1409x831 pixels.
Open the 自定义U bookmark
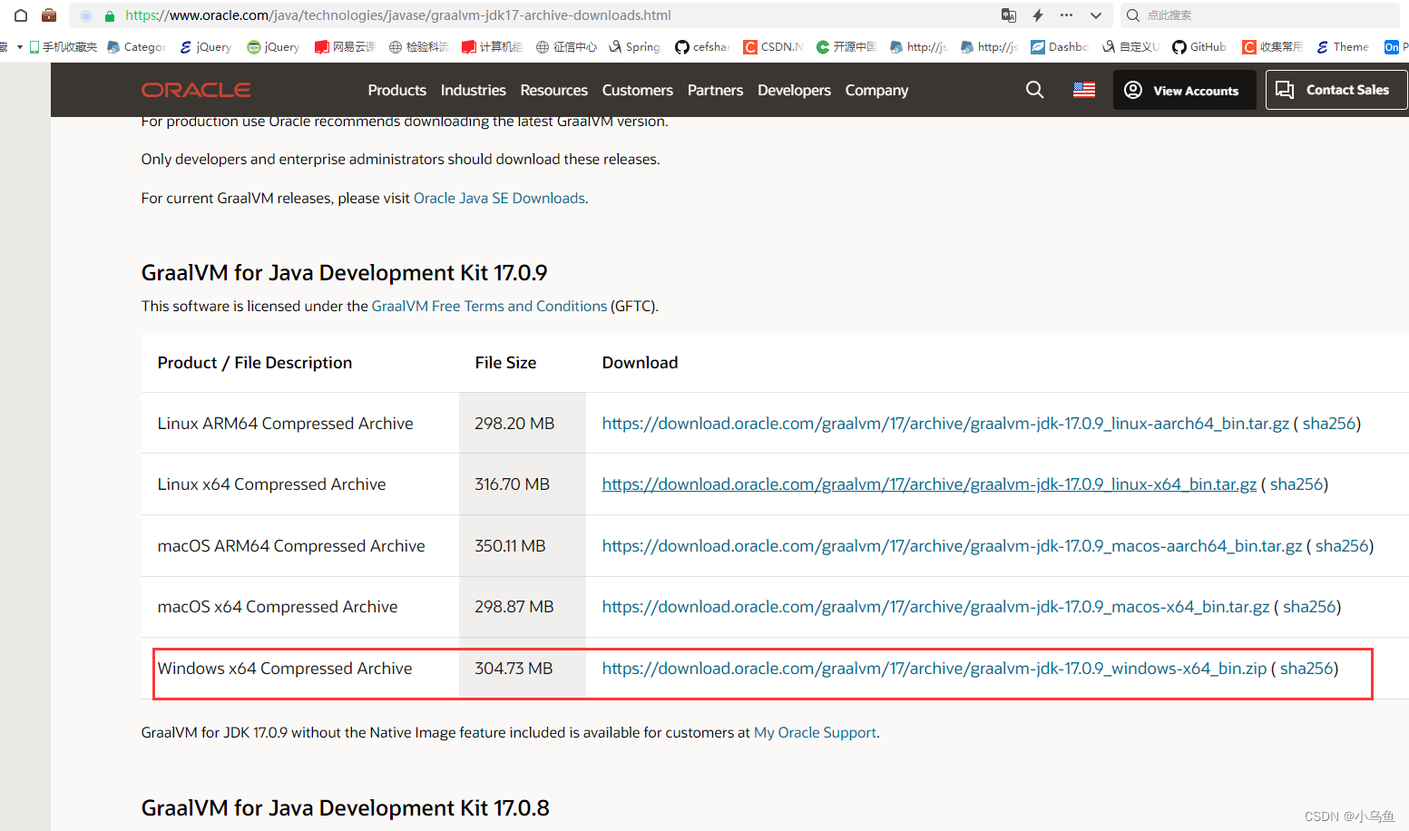pos(1130,47)
